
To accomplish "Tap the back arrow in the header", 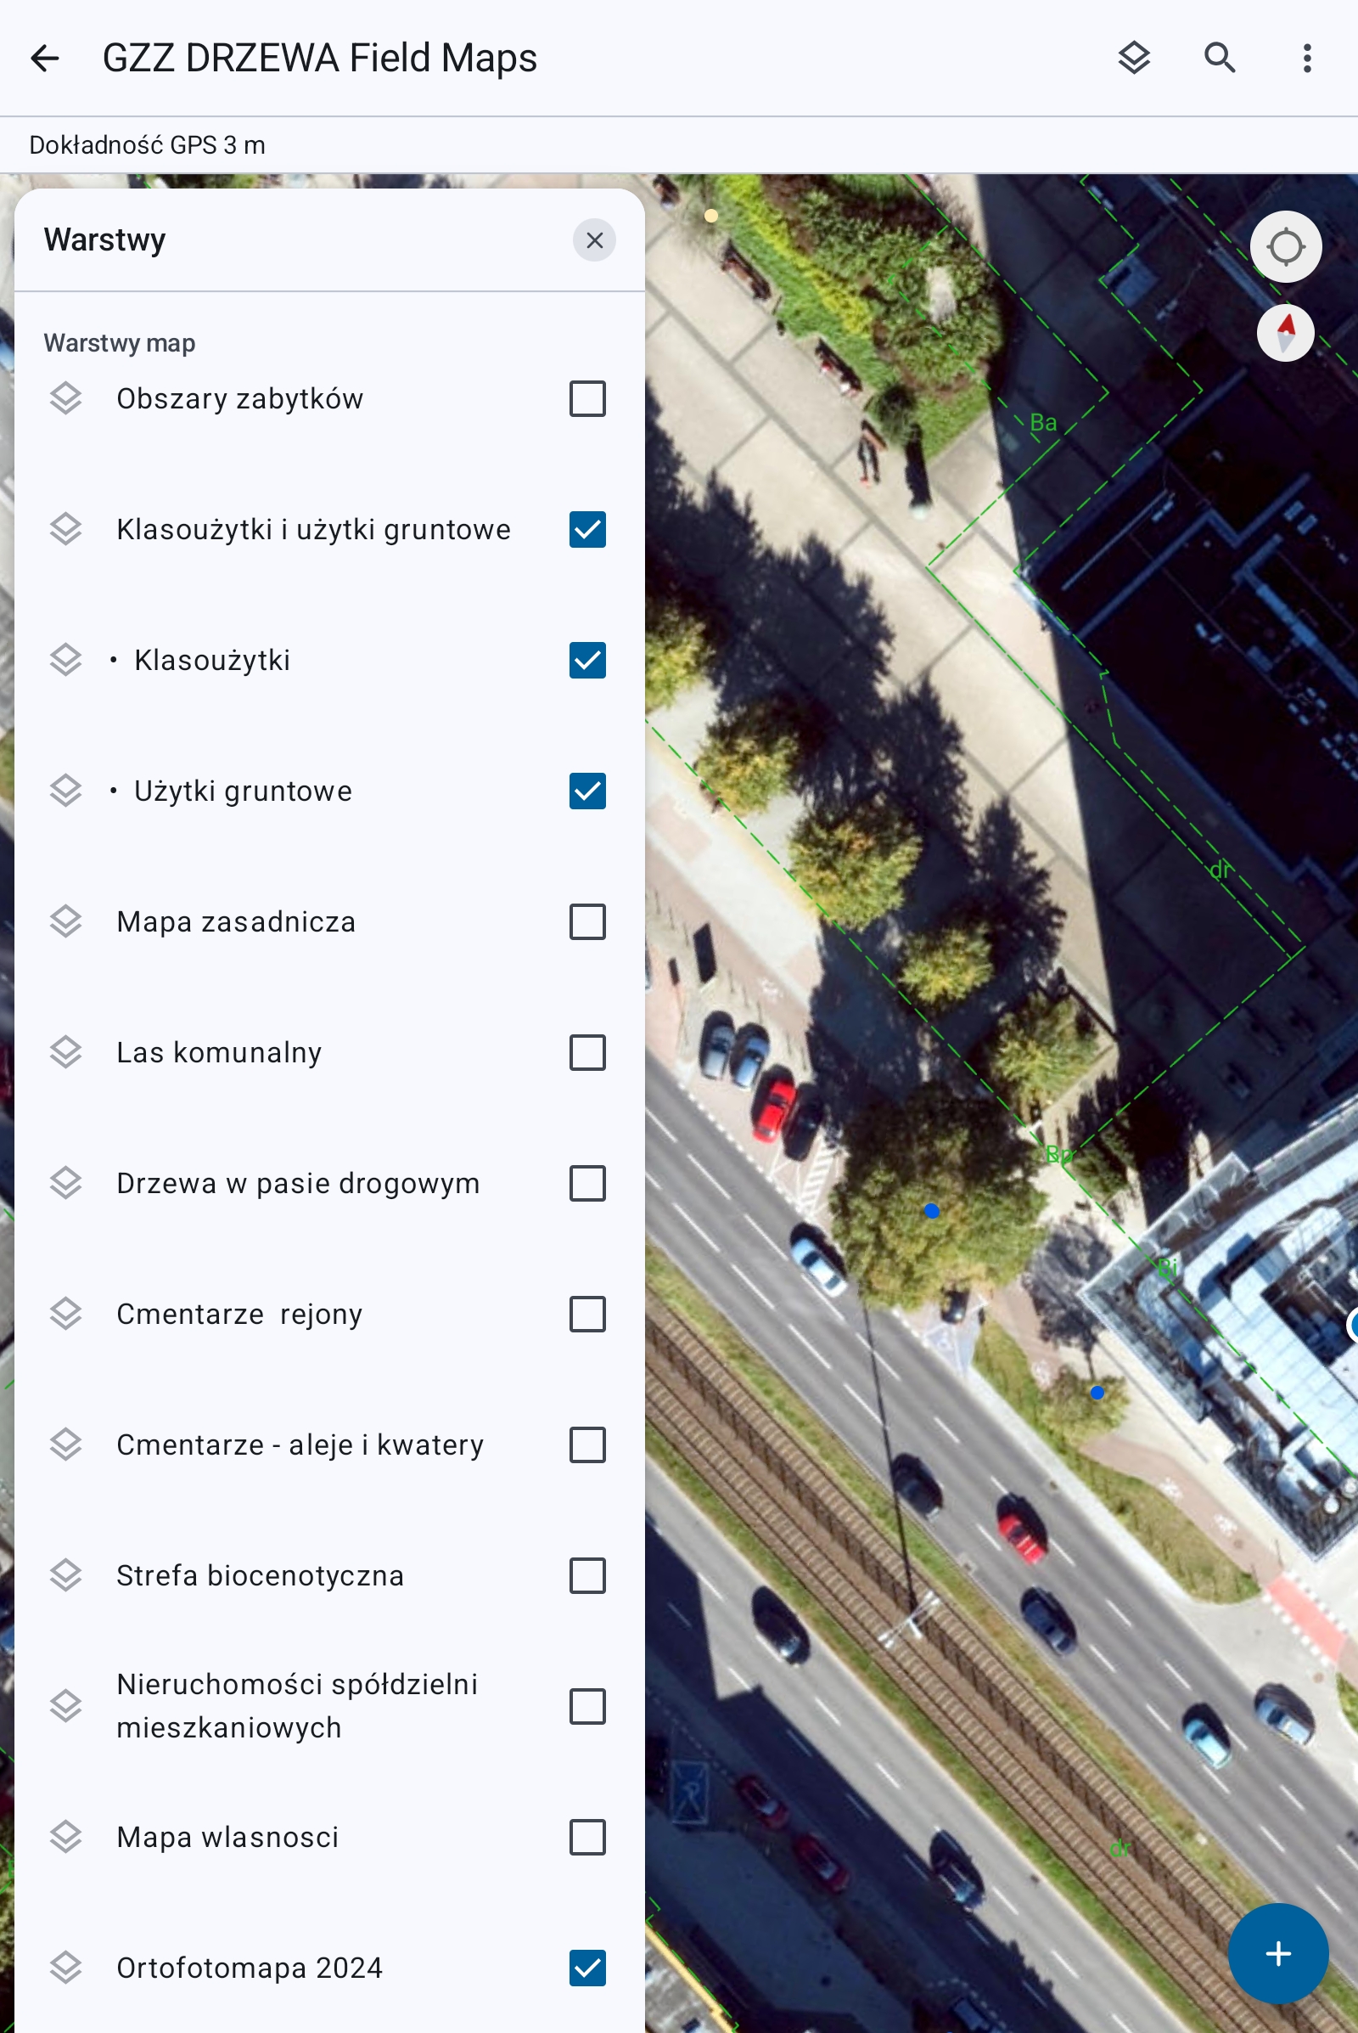I will coord(45,58).
